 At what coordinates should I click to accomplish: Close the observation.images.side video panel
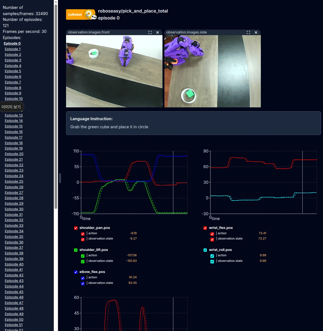pos(256,32)
